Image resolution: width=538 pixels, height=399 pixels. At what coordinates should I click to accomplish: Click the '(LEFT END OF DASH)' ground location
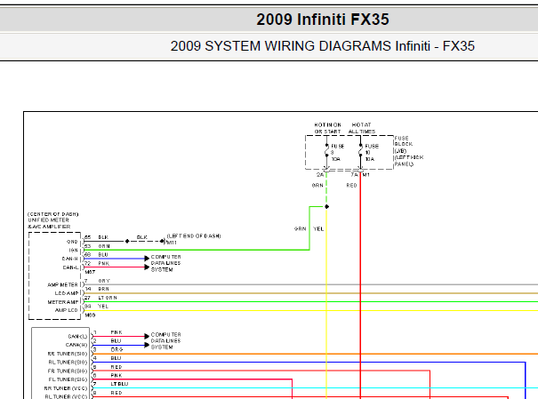pyautogui.click(x=194, y=235)
